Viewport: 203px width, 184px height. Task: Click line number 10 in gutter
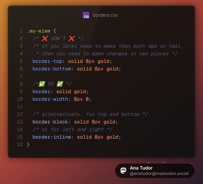click(x=20, y=99)
